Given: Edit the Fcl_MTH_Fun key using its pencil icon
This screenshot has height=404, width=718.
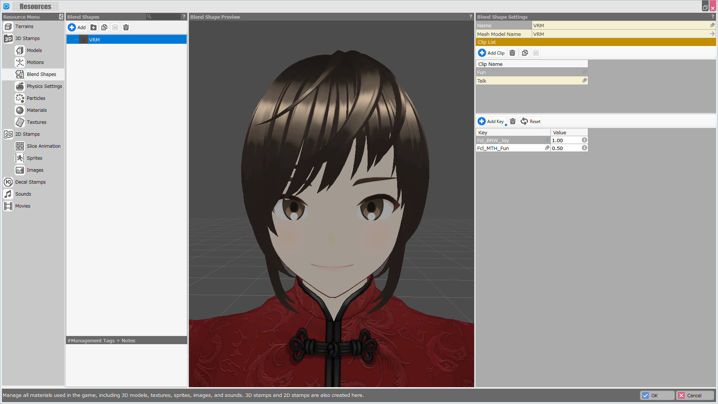Looking at the screenshot, I should (547, 148).
